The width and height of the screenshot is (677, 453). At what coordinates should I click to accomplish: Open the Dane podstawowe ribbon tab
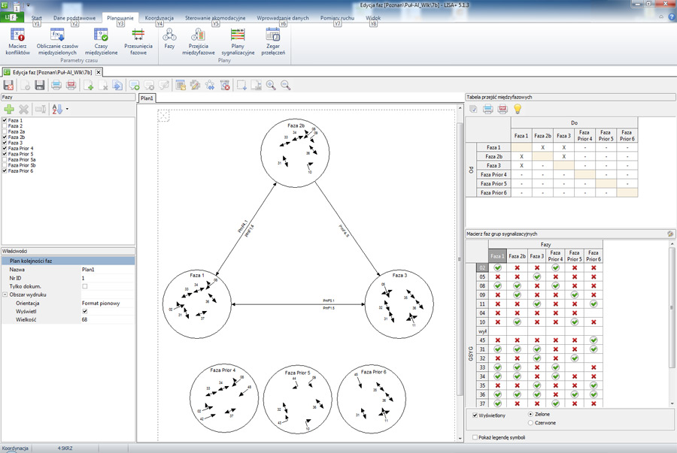[74, 17]
